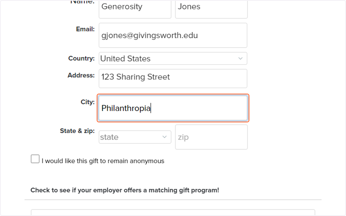Click the employer matching gift program heading

[125, 190]
